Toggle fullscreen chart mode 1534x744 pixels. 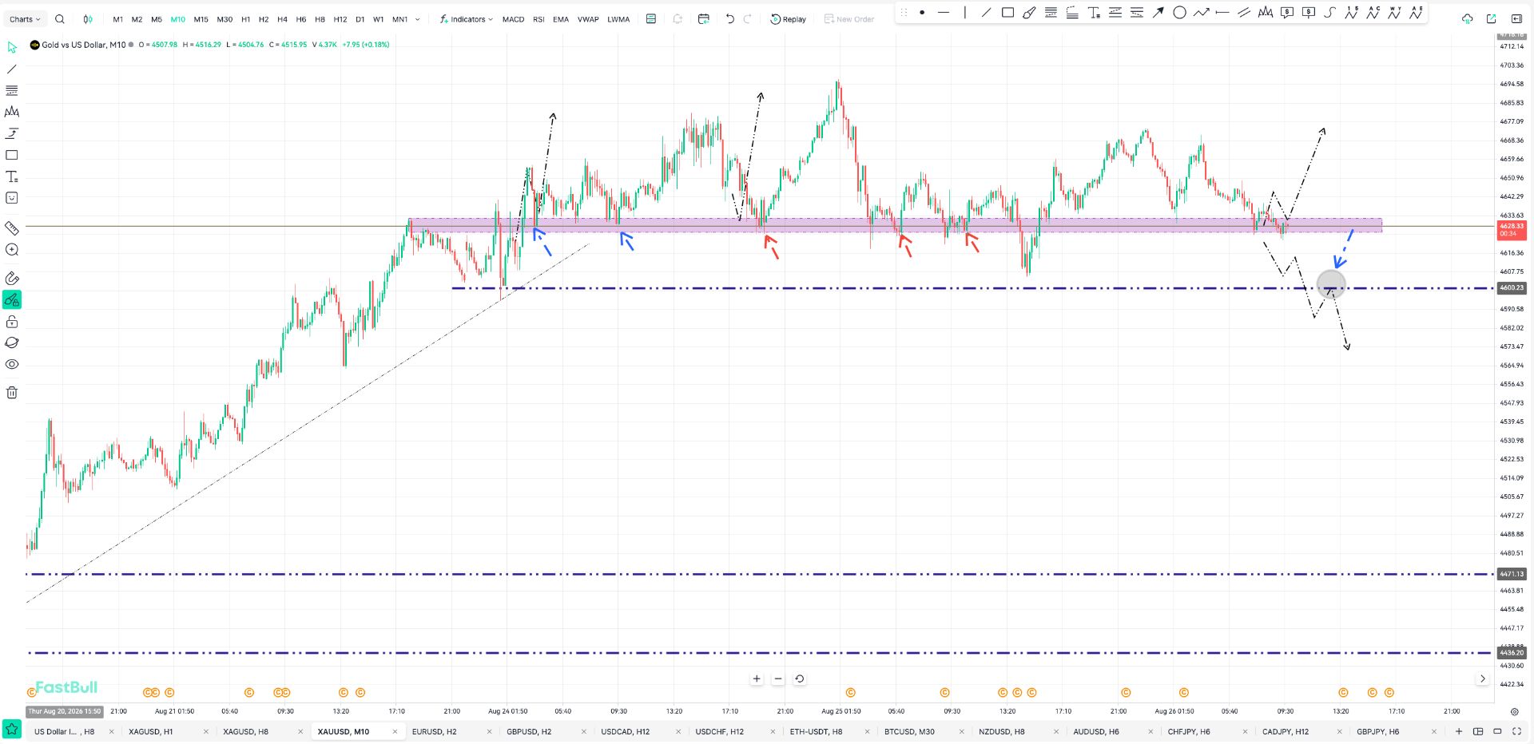1516,731
